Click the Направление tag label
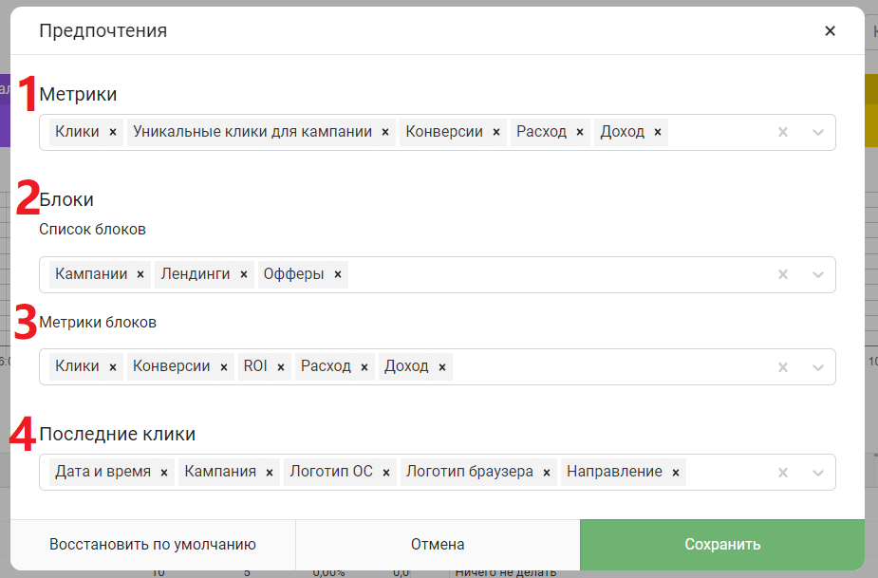Viewport: 878px width, 578px height. click(x=614, y=472)
